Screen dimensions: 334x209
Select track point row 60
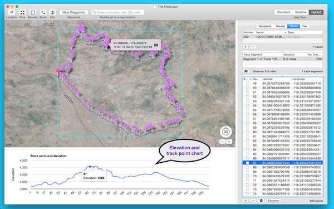282,132
